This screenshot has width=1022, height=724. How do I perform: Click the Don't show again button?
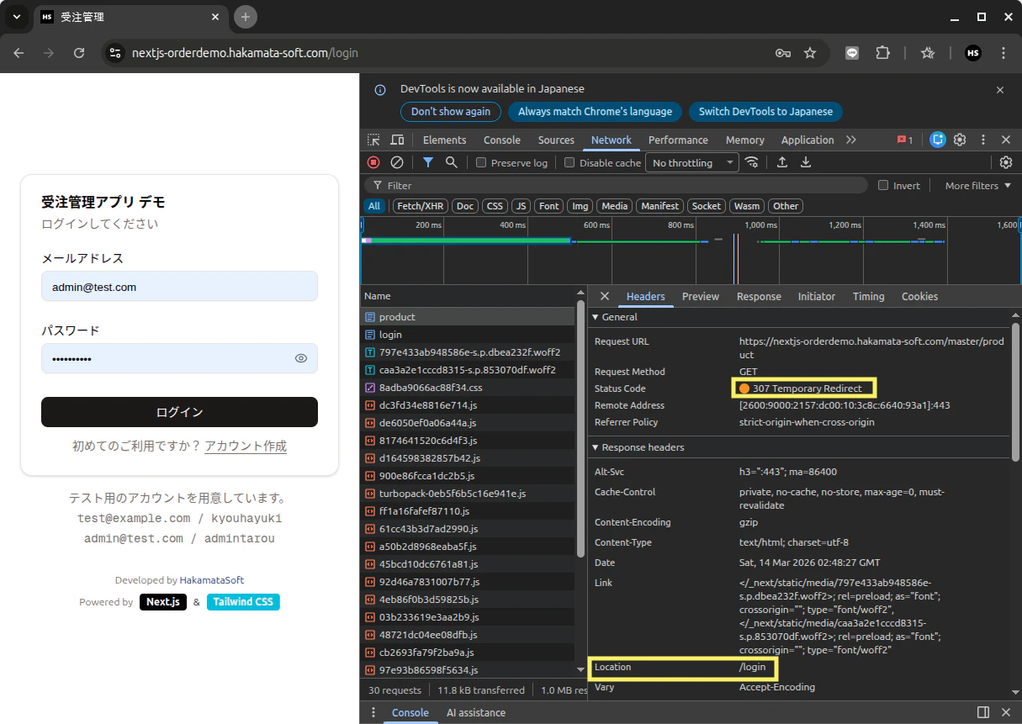[451, 111]
